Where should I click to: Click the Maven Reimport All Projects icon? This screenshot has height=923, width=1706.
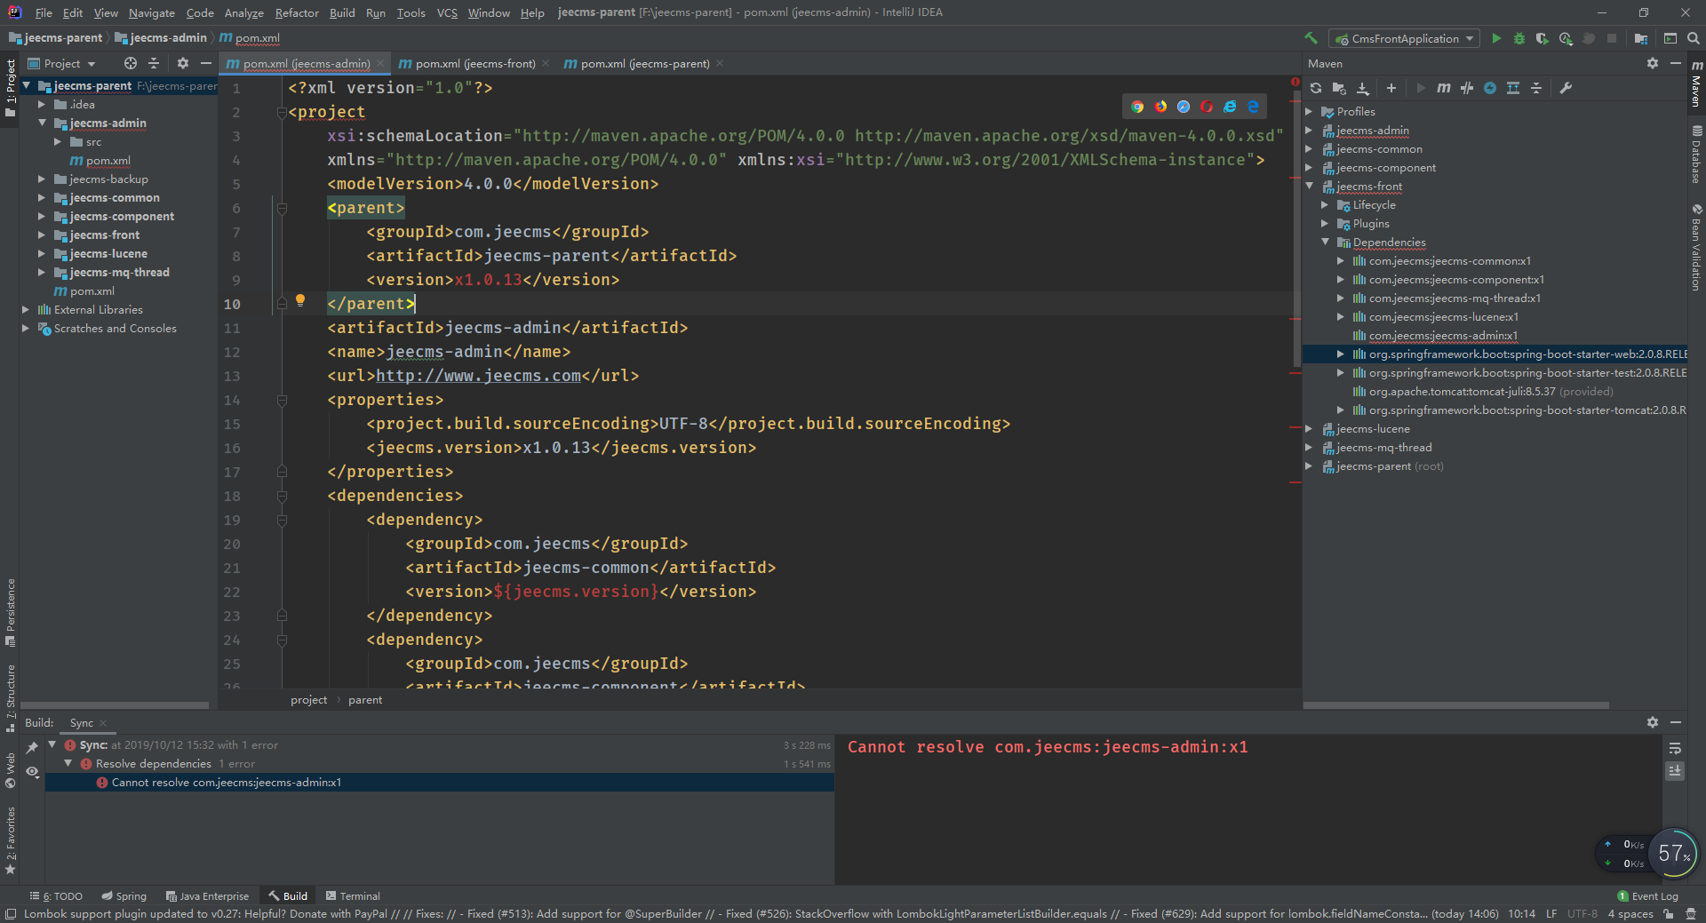1316,88
